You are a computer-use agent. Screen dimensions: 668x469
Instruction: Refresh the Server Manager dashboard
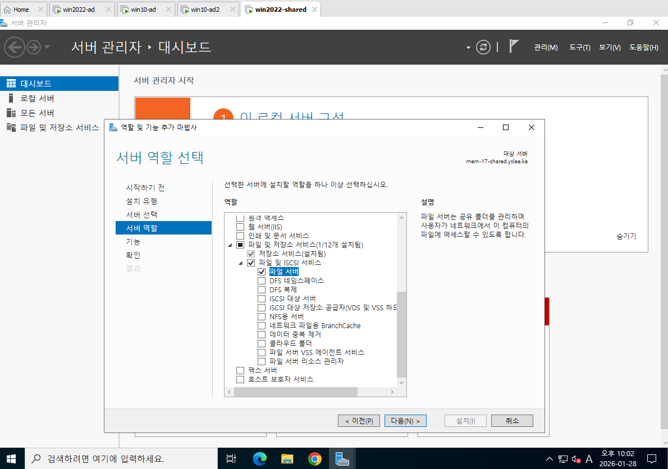pyautogui.click(x=483, y=47)
